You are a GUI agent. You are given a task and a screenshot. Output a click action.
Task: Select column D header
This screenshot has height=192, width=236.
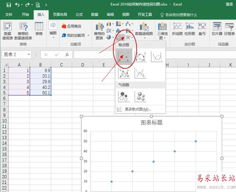[82, 65]
